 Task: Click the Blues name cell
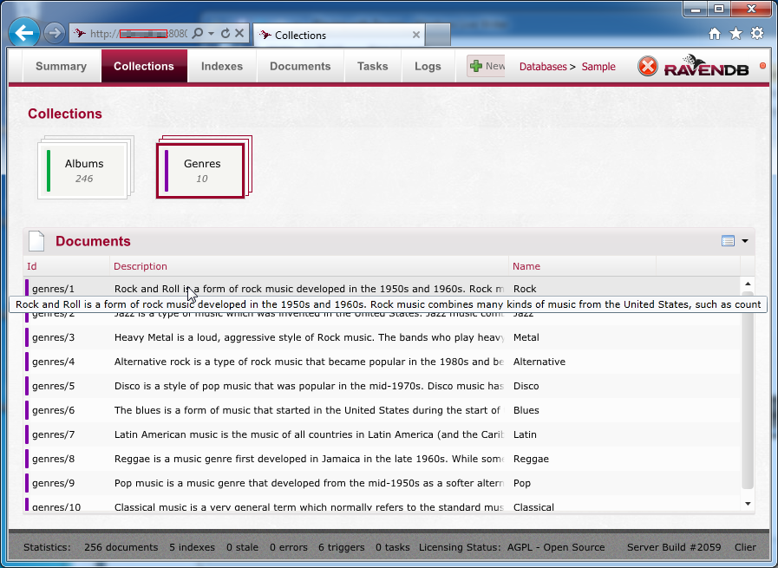point(526,410)
